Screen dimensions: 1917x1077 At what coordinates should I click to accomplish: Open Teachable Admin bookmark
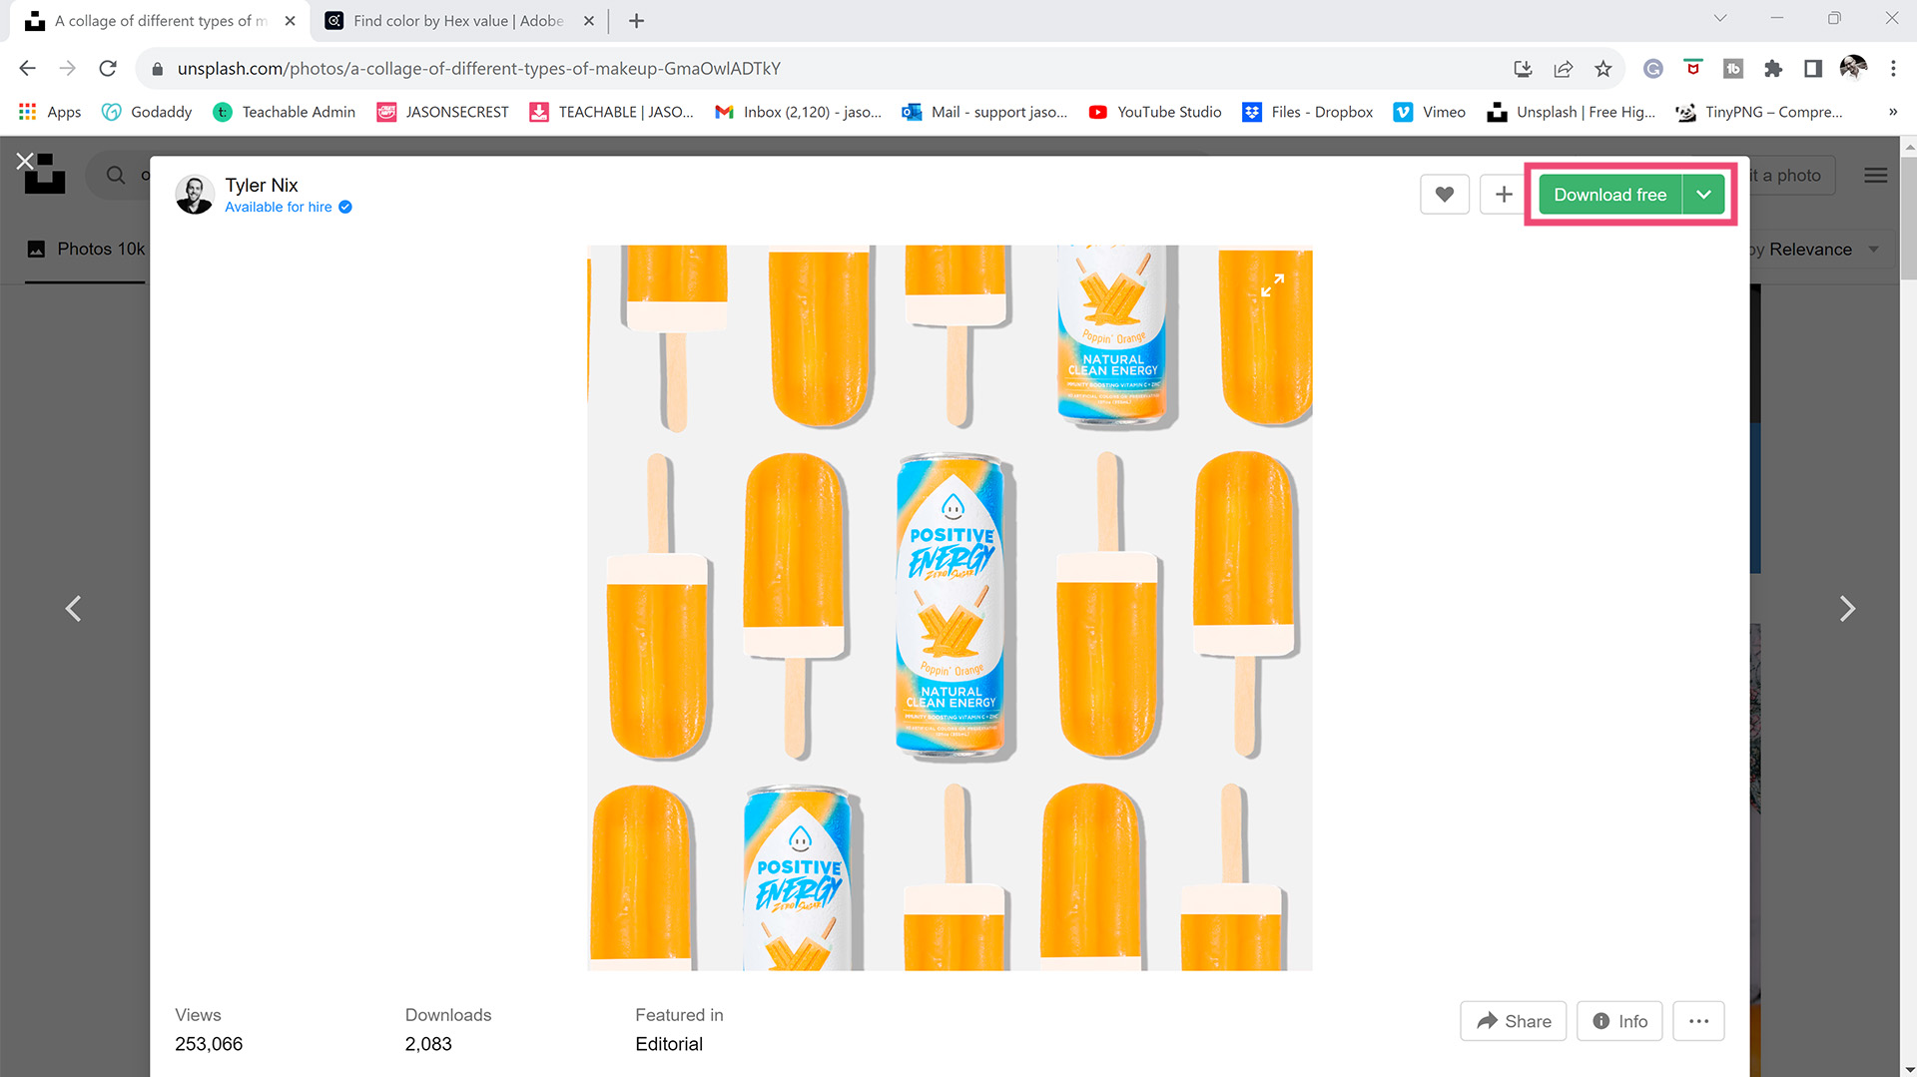point(285,112)
